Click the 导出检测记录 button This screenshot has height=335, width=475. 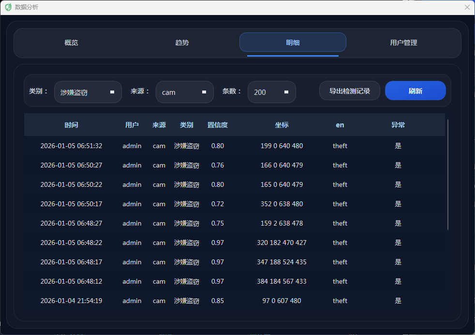[350, 91]
